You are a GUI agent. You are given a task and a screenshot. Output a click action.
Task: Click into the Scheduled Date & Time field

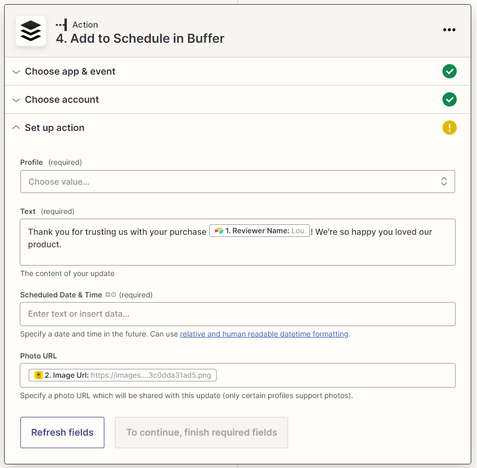click(x=237, y=314)
